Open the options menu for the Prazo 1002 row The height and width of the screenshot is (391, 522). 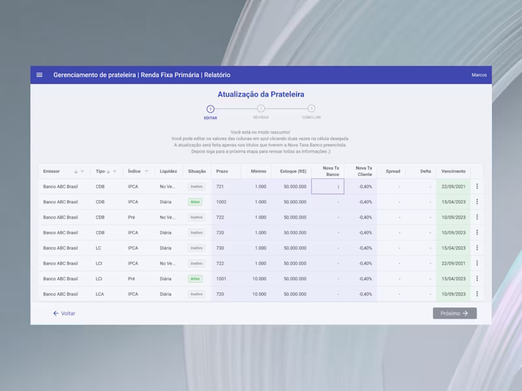pyautogui.click(x=477, y=202)
